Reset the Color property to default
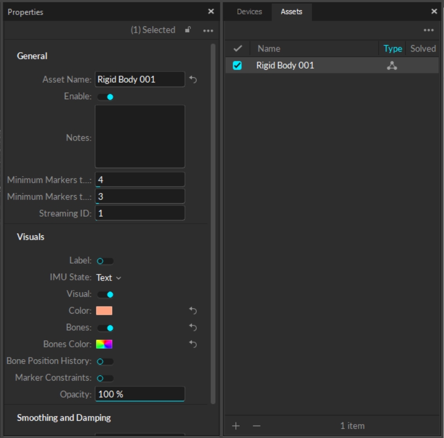Screen dimensions: 444x438 point(193,311)
